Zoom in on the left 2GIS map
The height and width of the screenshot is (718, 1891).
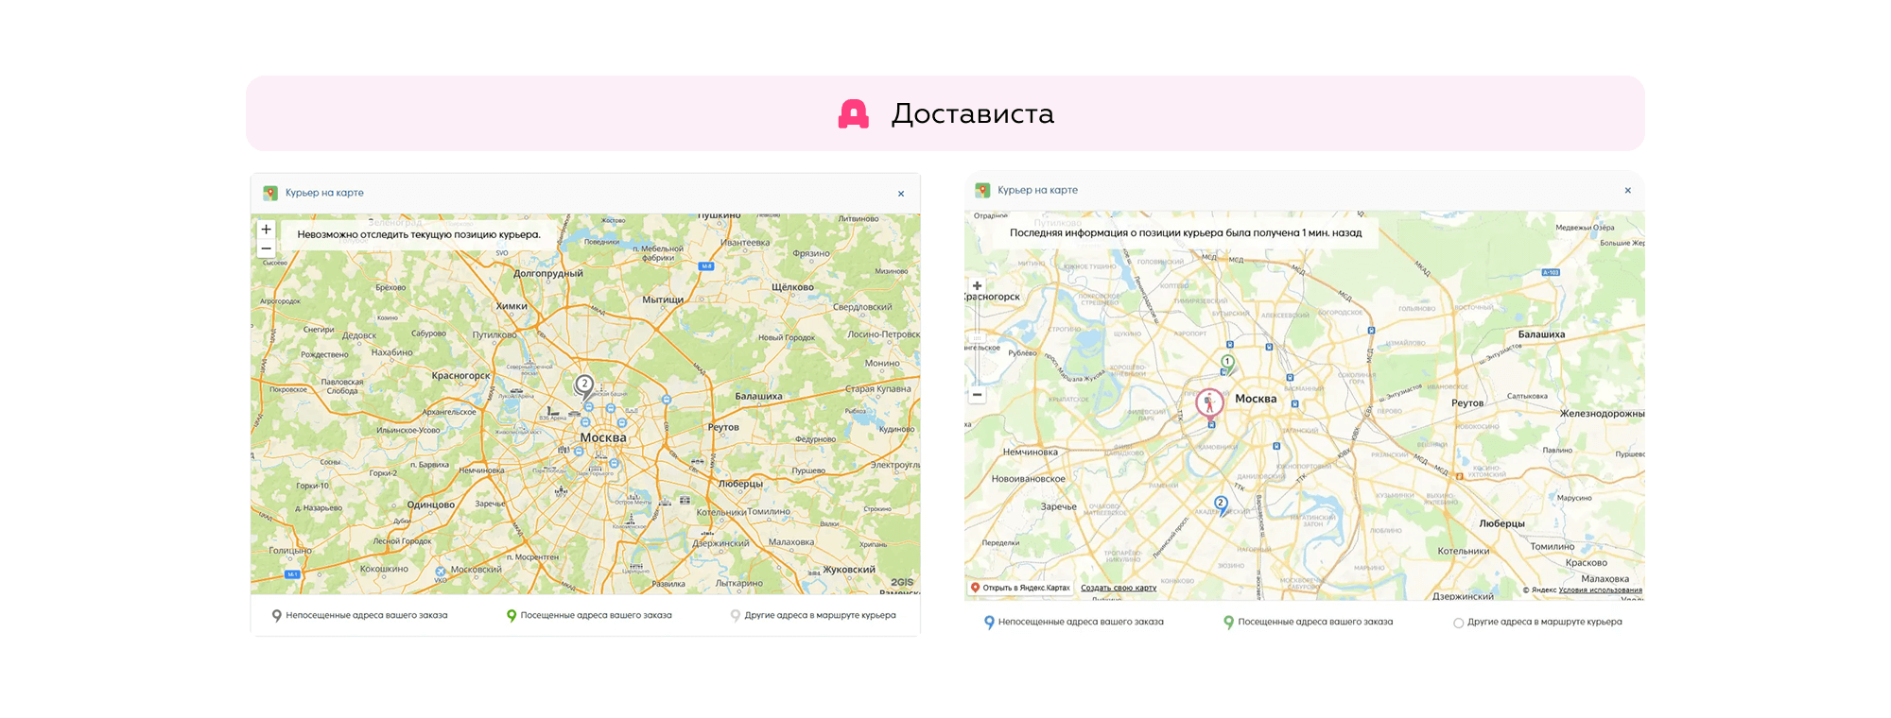pyautogui.click(x=267, y=230)
